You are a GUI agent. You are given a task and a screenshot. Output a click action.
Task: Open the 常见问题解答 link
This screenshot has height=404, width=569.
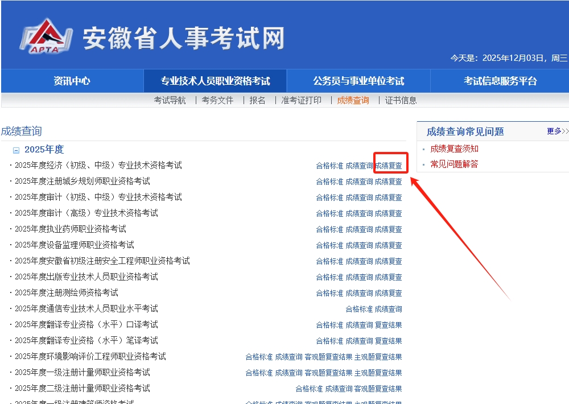[454, 164]
